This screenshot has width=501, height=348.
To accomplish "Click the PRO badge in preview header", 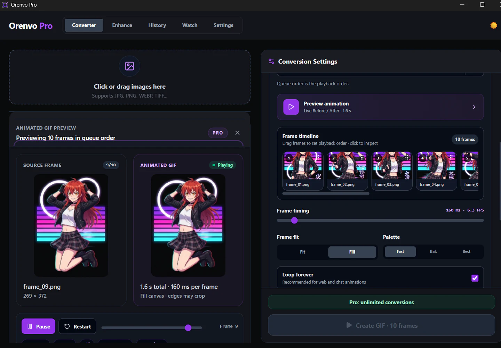I will pyautogui.click(x=218, y=133).
